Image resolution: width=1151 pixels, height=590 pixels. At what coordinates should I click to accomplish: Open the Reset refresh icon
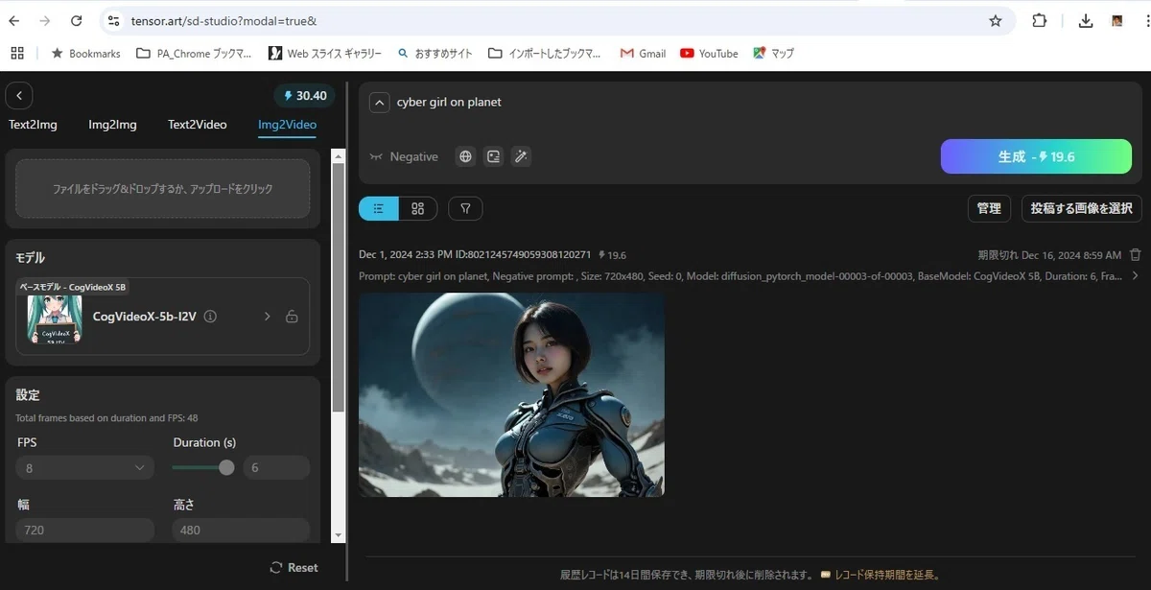coord(276,567)
